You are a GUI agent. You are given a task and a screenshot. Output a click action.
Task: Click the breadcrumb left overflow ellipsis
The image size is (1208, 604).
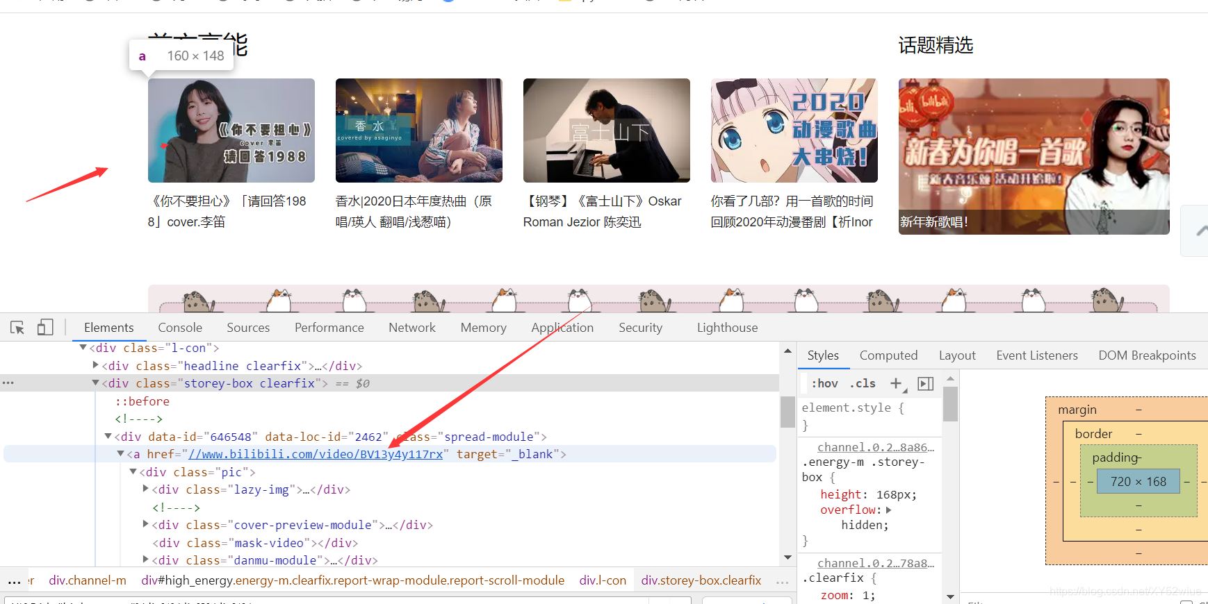(x=14, y=580)
